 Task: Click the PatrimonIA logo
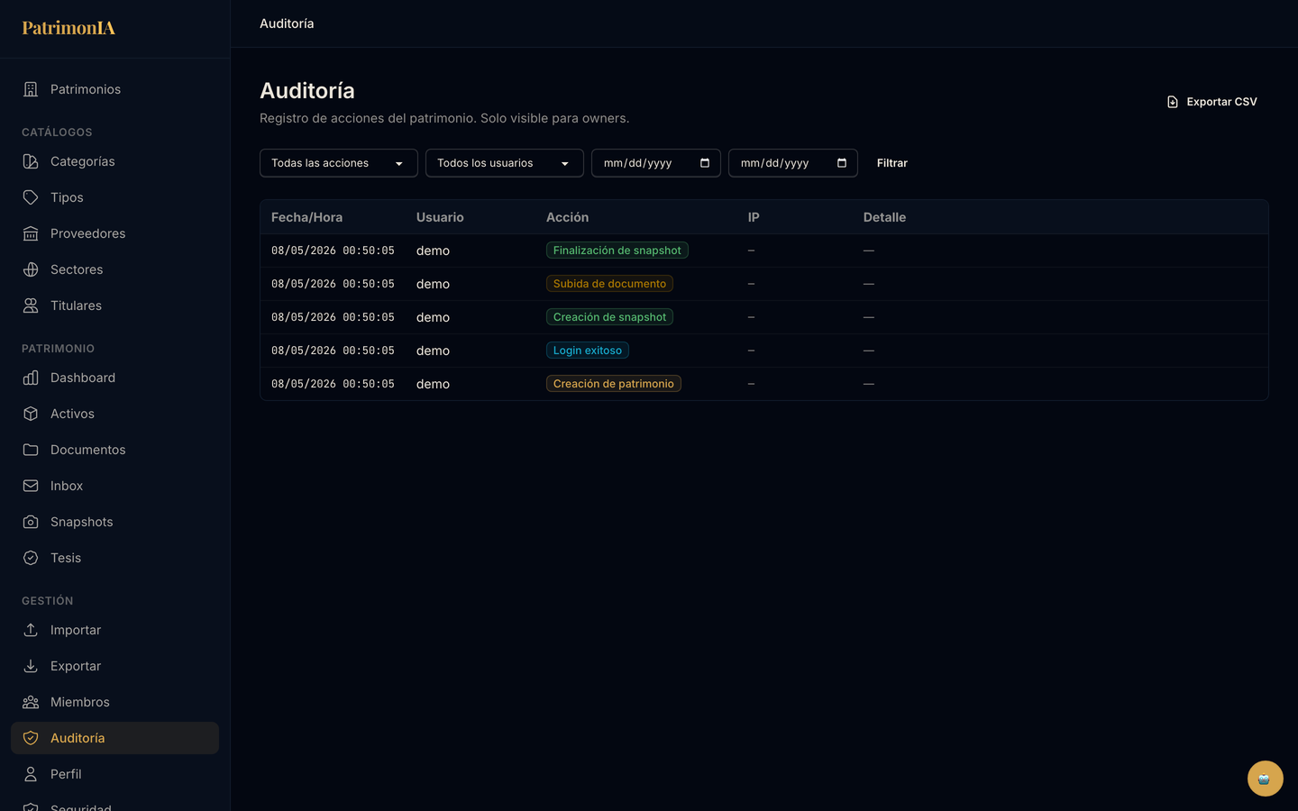(69, 28)
